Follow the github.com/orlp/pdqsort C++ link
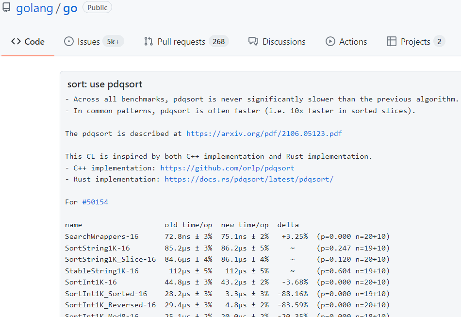Image resolution: width=461 pixels, height=317 pixels. pos(227,168)
